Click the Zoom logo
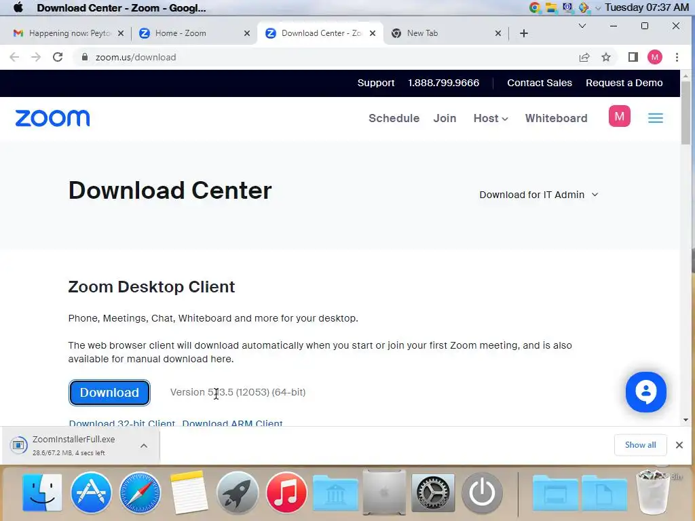This screenshot has width=695, height=521. coord(52,118)
